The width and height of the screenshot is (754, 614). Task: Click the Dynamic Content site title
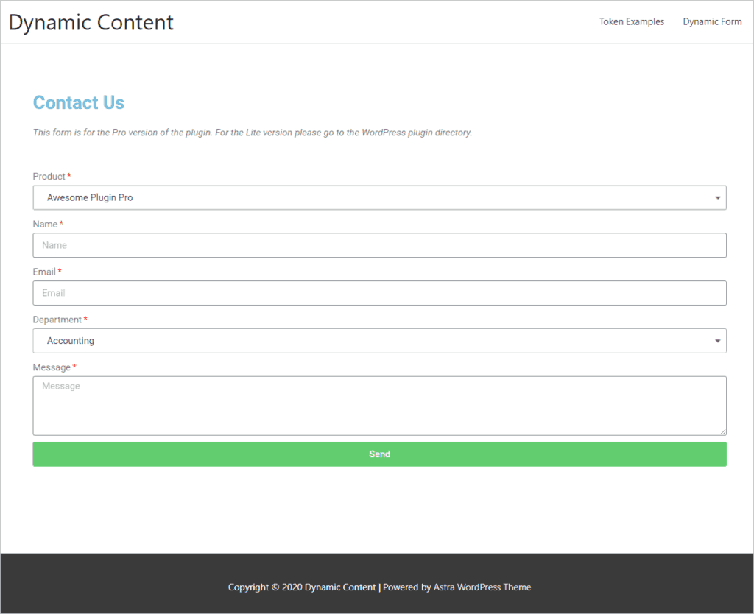click(x=91, y=22)
